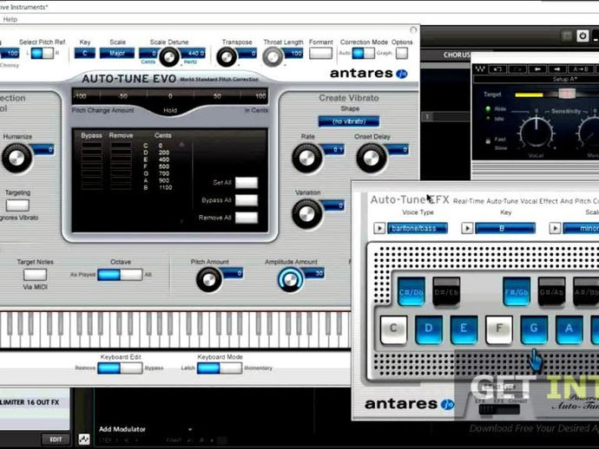Screen dimensions: 599x449
Task: Click the pitch change amount meter
Action: 170,96
